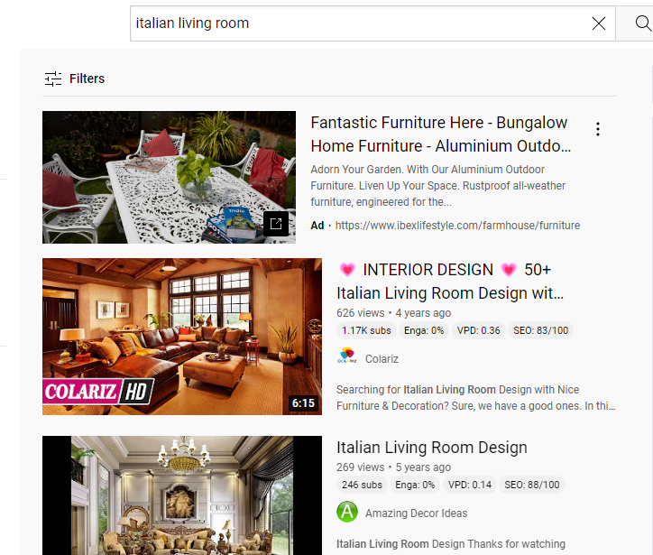This screenshot has height=555, width=653.
Task: Open the 'Fantastic Furniture Here' ad title
Action: point(441,134)
